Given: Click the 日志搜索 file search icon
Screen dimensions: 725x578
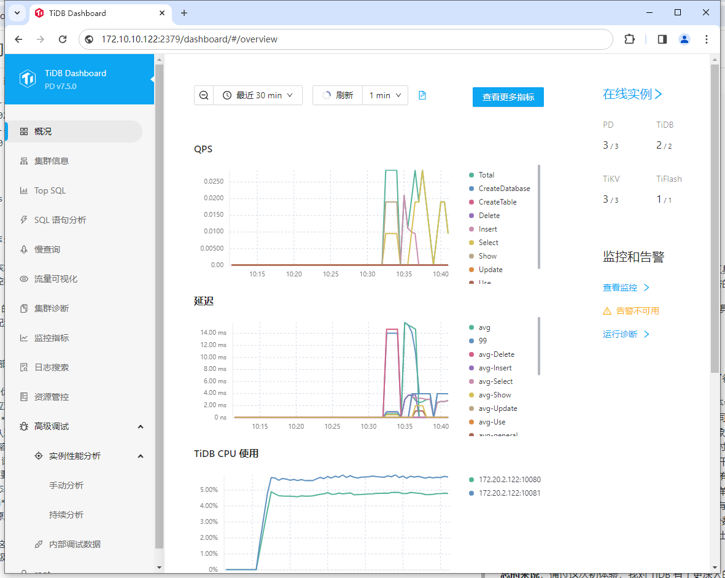Looking at the screenshot, I should coord(24,367).
